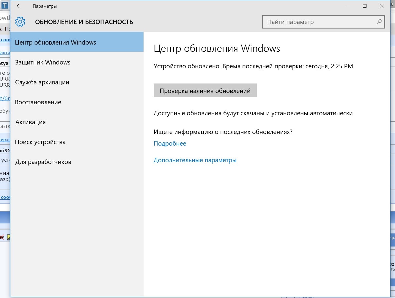
Task: Open the Восстановление section
Action: pyautogui.click(x=77, y=102)
